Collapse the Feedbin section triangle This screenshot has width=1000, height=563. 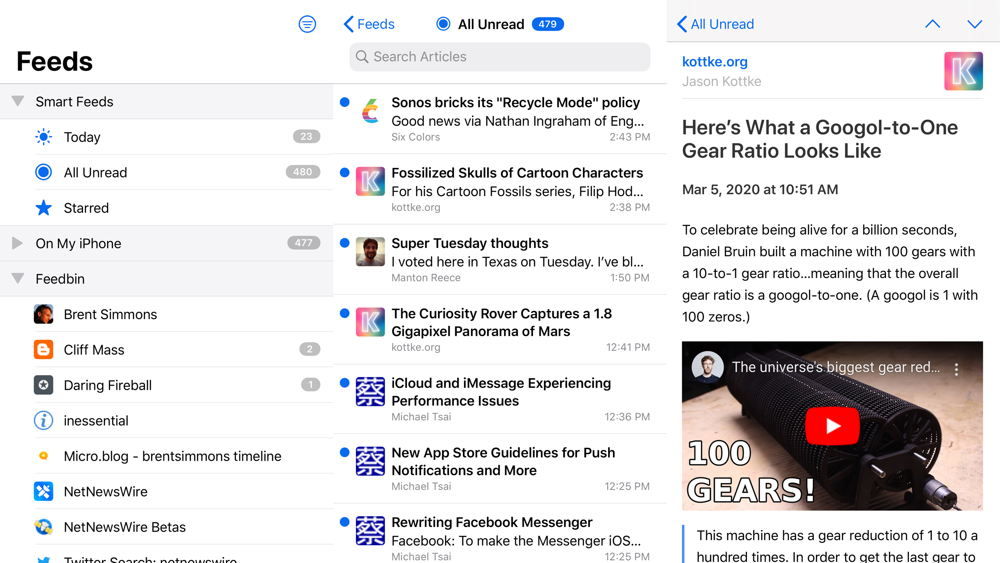18,278
